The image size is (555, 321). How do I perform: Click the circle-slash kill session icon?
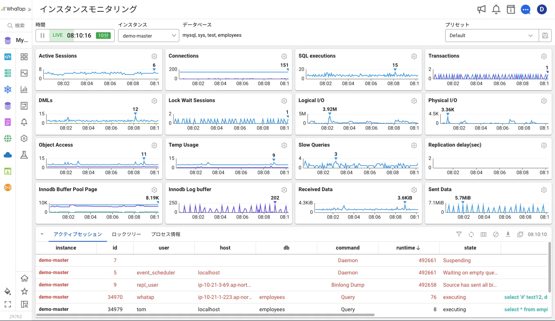496,234
